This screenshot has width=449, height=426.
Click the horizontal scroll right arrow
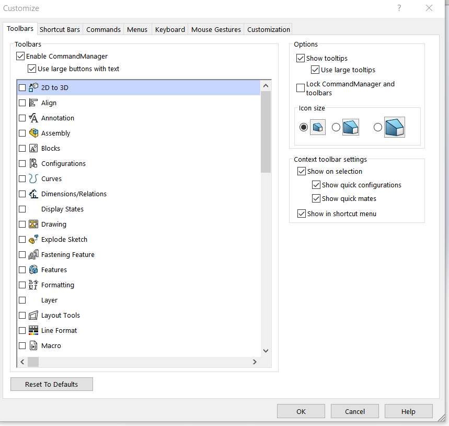255,362
